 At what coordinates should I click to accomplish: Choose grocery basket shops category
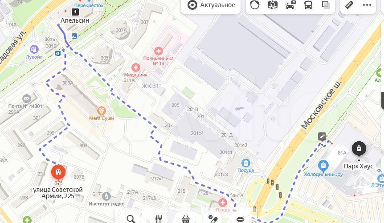tap(186, 219)
